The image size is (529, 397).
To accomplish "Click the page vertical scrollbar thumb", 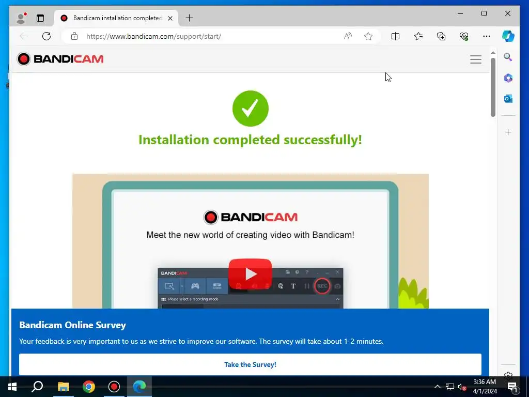I will click(x=493, y=87).
